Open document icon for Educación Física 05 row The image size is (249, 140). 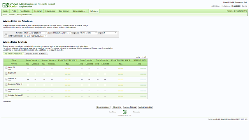[6, 85]
